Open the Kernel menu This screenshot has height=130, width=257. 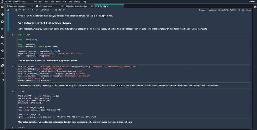click(x=58, y=2)
